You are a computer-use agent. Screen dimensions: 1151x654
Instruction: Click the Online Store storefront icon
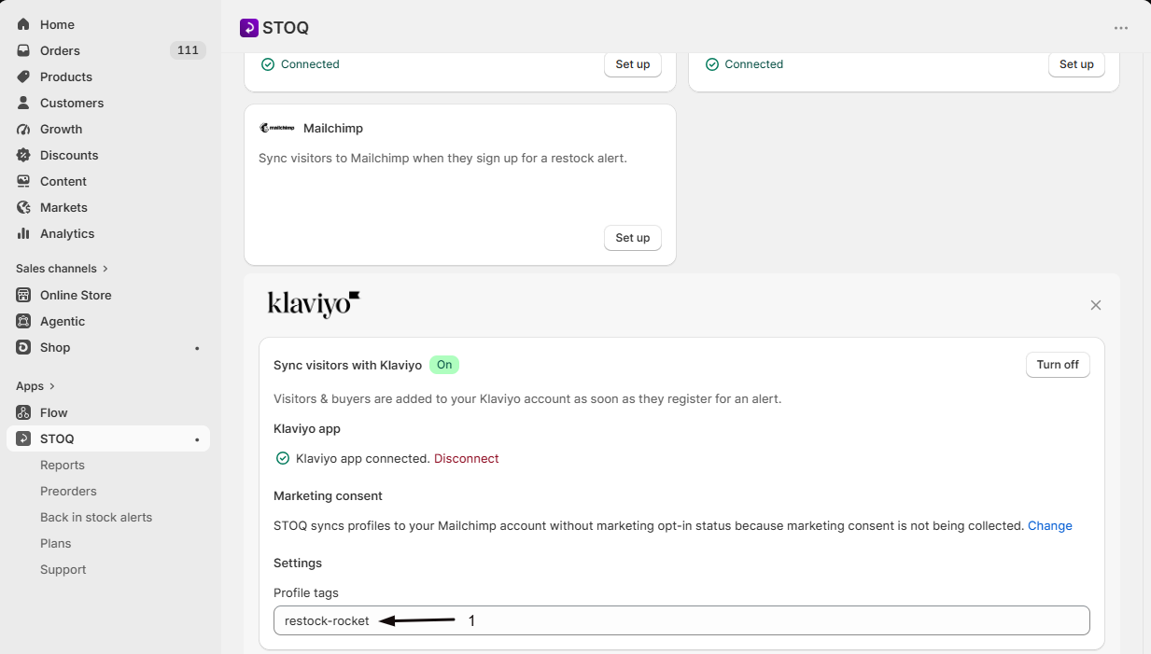23,295
